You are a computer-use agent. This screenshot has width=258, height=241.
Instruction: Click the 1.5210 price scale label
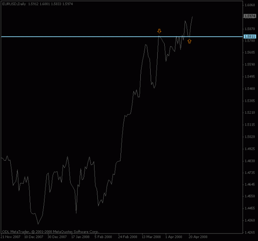click(x=250, y=112)
